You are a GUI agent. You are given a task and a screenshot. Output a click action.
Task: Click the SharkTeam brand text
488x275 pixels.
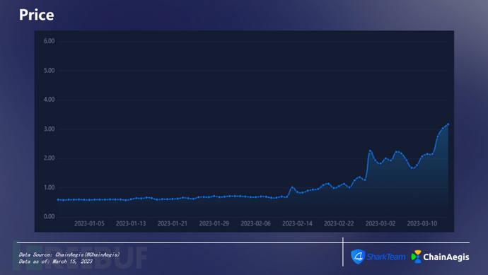(x=386, y=257)
